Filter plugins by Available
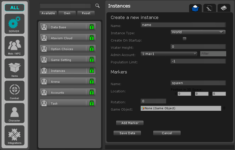235x150 pixels. (48, 13)
